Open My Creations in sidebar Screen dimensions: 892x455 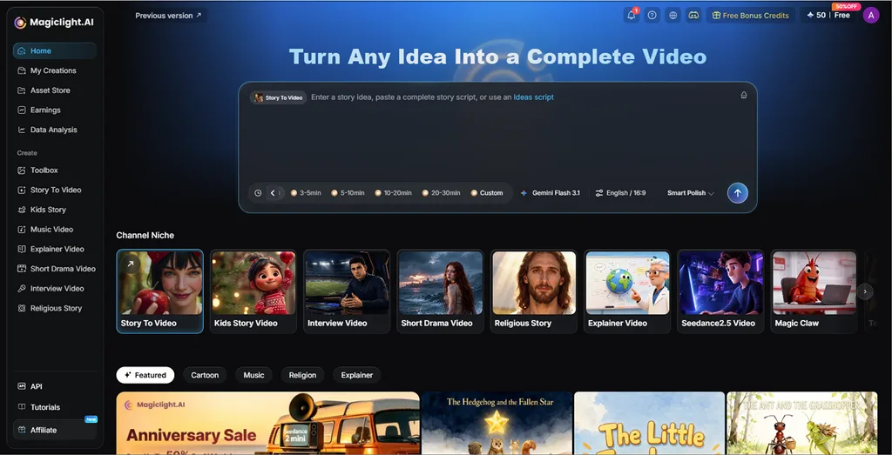[55, 70]
